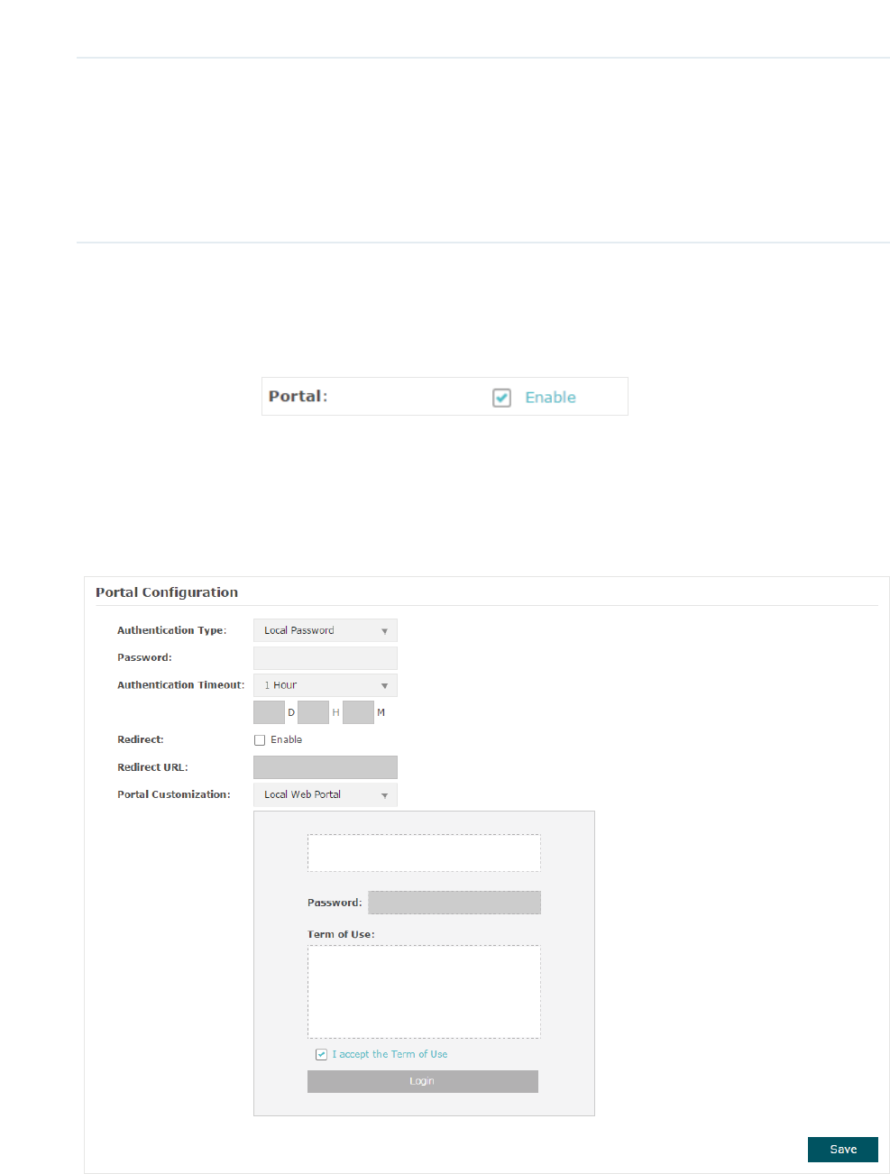This screenshot has height=1174, width=890.
Task: Click the Redirect URL field
Action: 325,767
